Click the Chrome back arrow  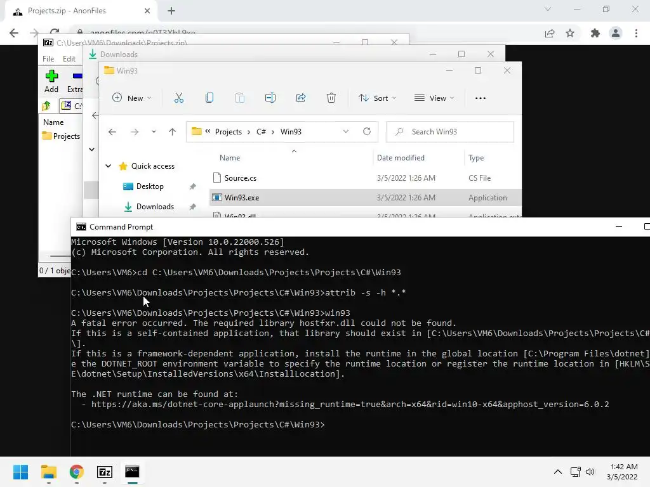pyautogui.click(x=14, y=33)
